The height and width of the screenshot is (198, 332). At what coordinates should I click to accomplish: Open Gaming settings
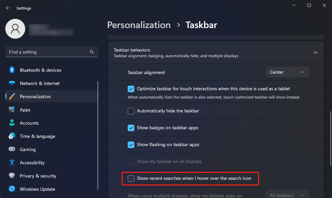[28, 149]
